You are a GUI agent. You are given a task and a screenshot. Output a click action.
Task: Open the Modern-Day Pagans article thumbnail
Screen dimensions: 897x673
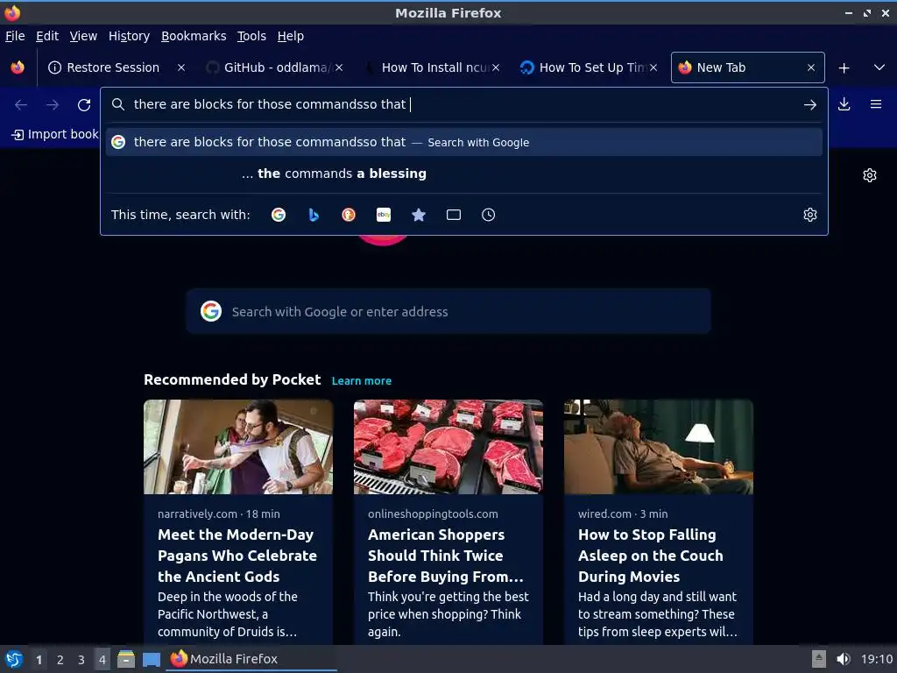(x=238, y=447)
